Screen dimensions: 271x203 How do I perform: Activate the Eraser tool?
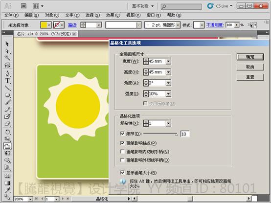pos(8,124)
